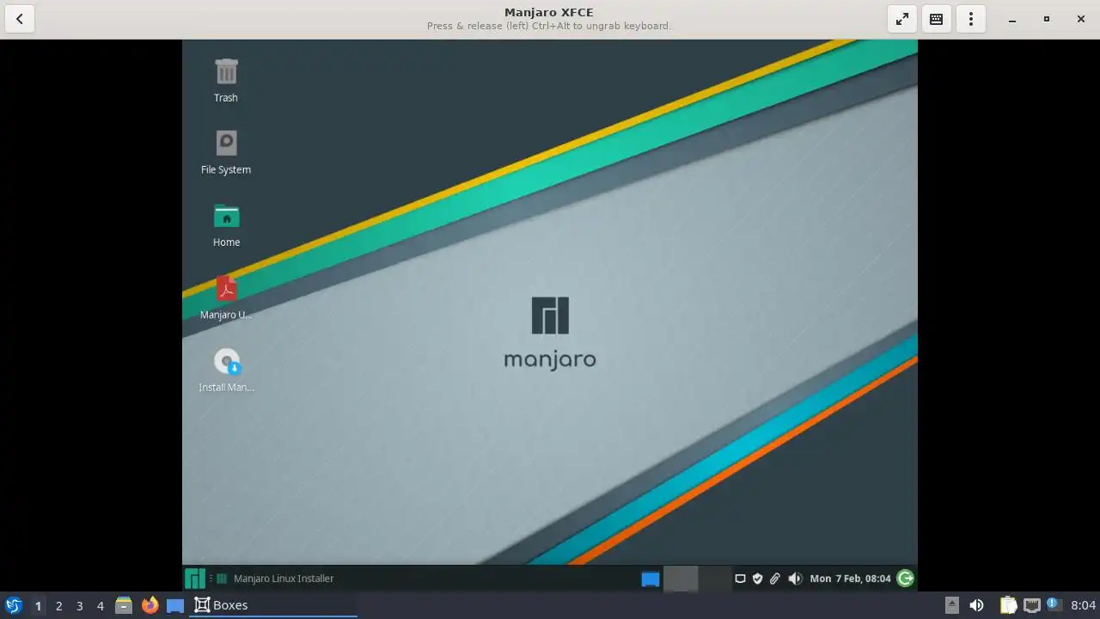Screen dimensions: 1100x619
Task: Select Manjaro Linux Installer taskbar entry
Action: pyautogui.click(x=275, y=579)
